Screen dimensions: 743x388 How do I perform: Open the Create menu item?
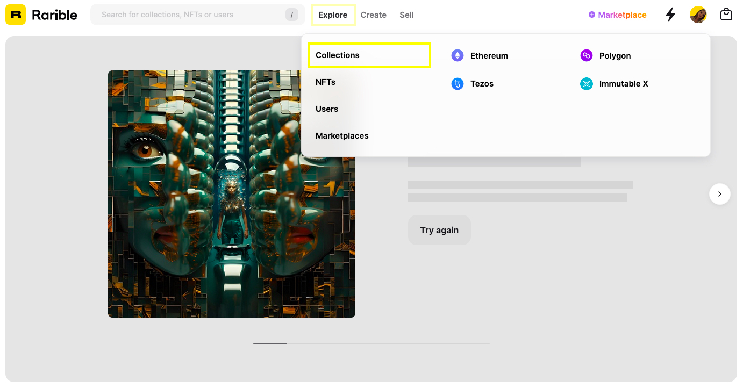[x=374, y=15]
